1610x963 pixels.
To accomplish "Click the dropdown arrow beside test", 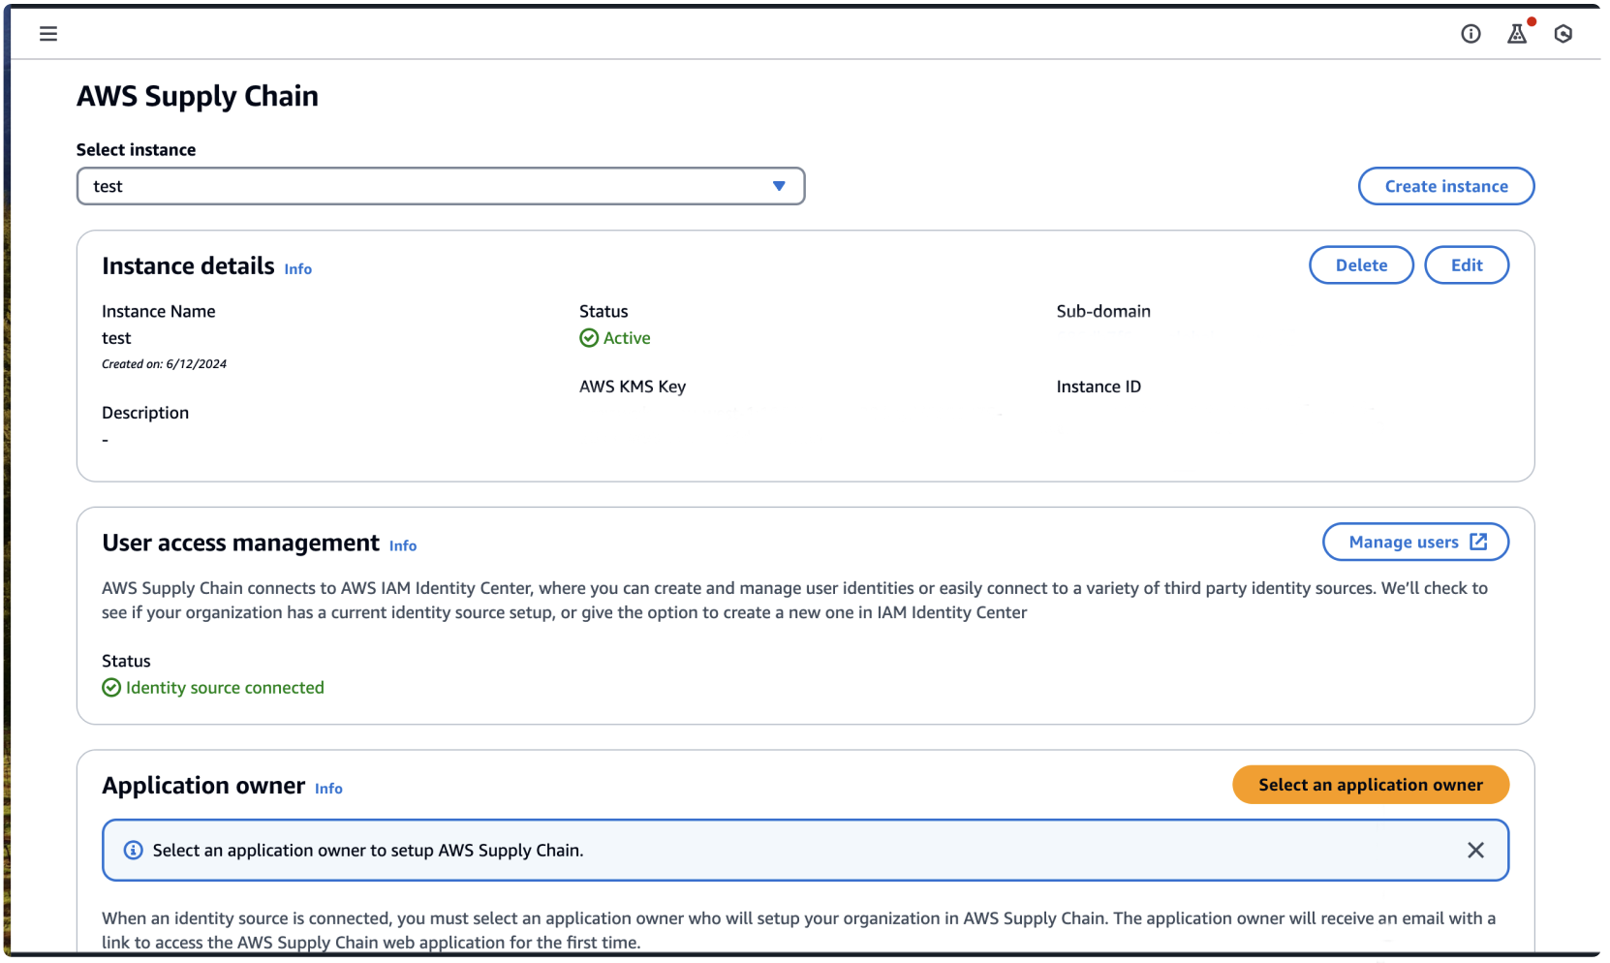I will coord(779,186).
